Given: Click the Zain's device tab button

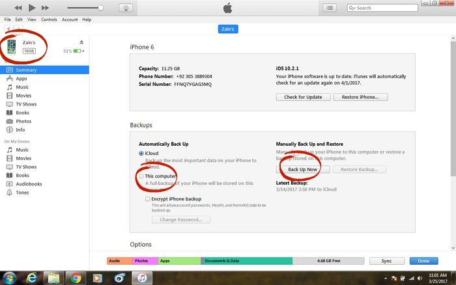Looking at the screenshot, I should [x=228, y=29].
